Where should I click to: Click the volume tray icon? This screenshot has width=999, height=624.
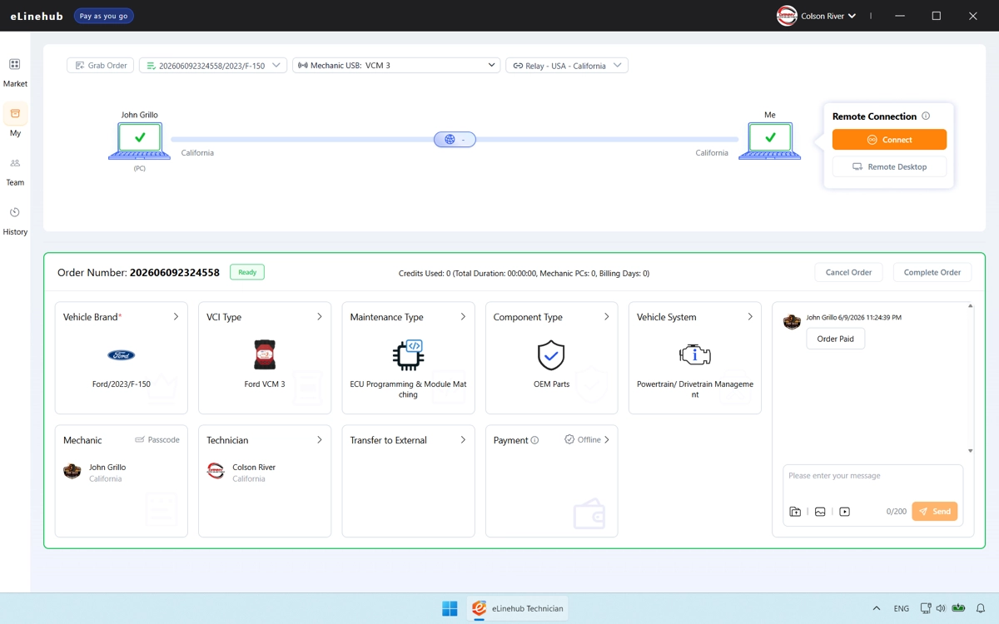[x=941, y=608]
